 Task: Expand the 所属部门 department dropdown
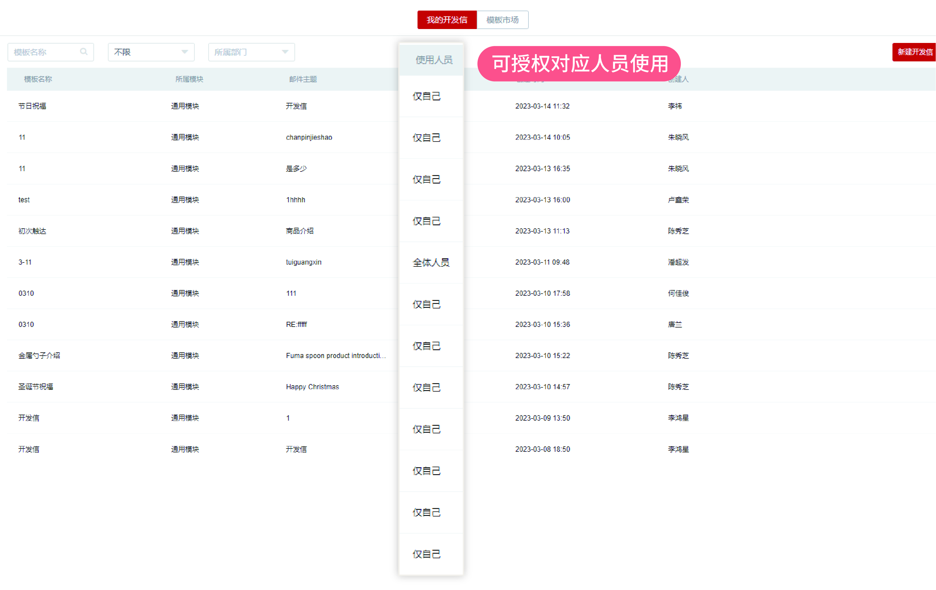coord(285,52)
